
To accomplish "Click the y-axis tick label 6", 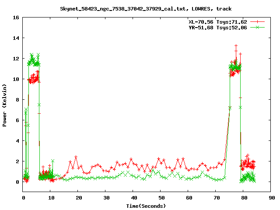I will click(x=17, y=120).
